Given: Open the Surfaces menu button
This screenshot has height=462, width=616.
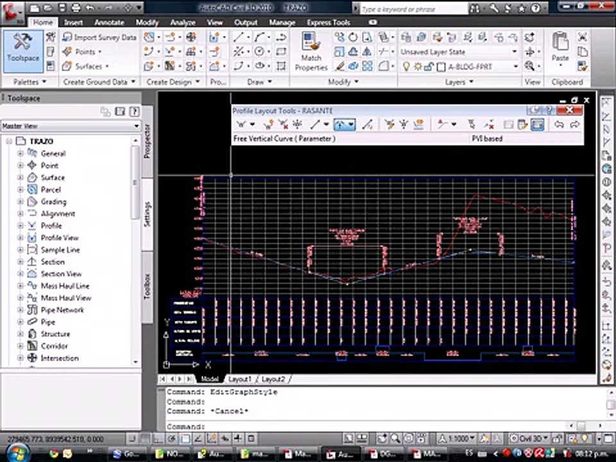Looking at the screenshot, I should [x=85, y=66].
